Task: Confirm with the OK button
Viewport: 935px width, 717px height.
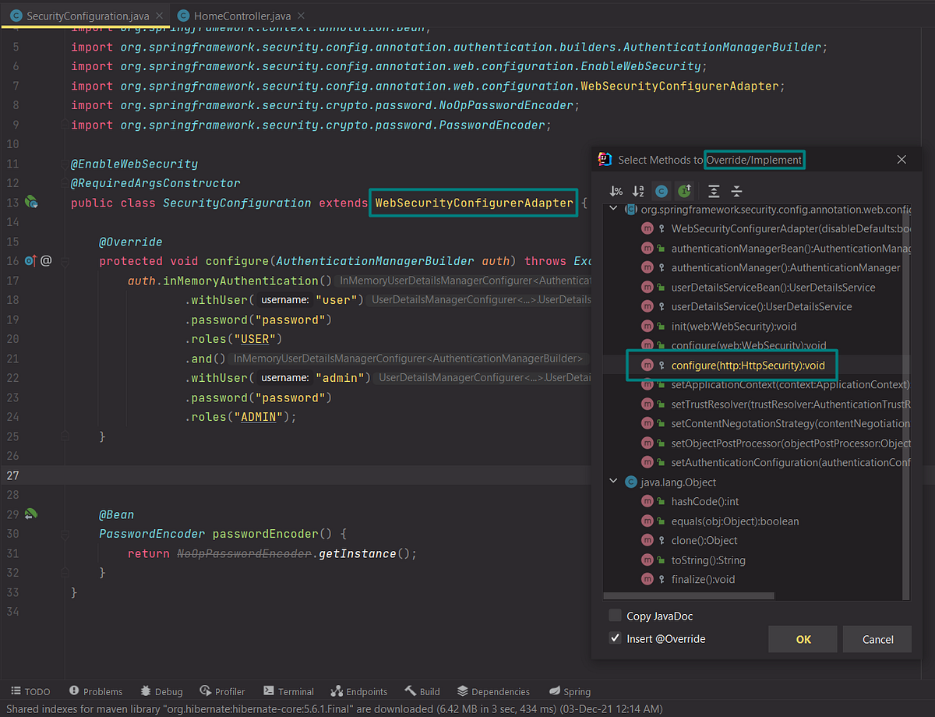Action: (803, 639)
